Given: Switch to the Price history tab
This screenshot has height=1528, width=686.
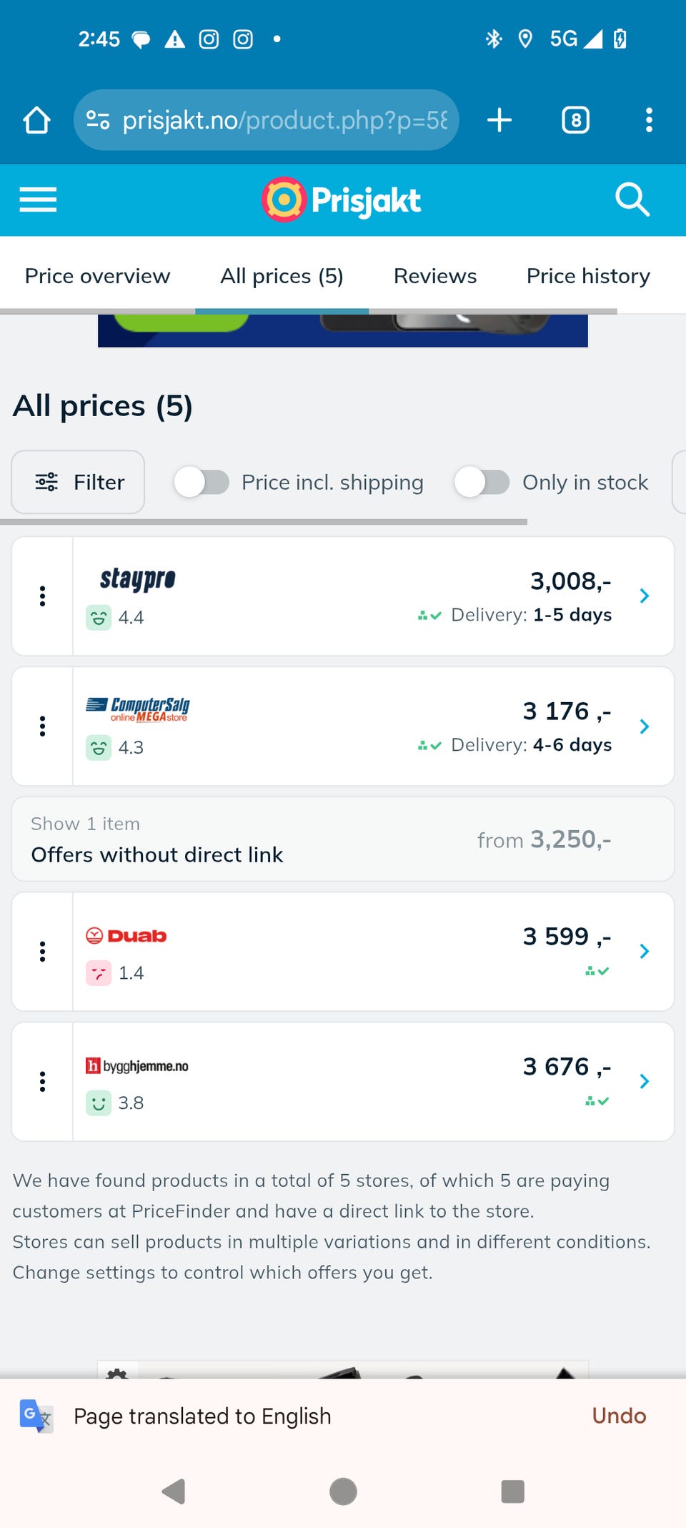Looking at the screenshot, I should (x=588, y=276).
